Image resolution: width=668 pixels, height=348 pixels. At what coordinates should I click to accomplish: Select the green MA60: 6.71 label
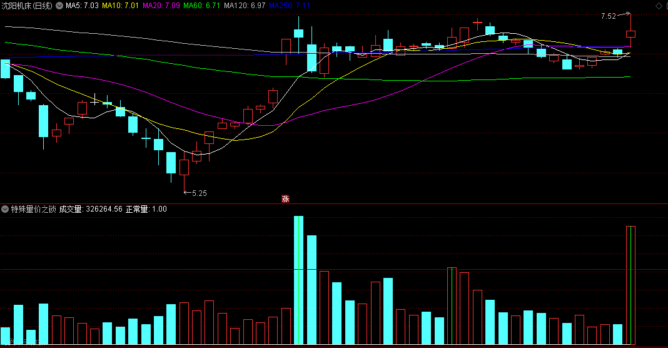[201, 6]
